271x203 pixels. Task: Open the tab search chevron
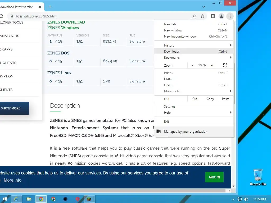(x=204, y=7)
